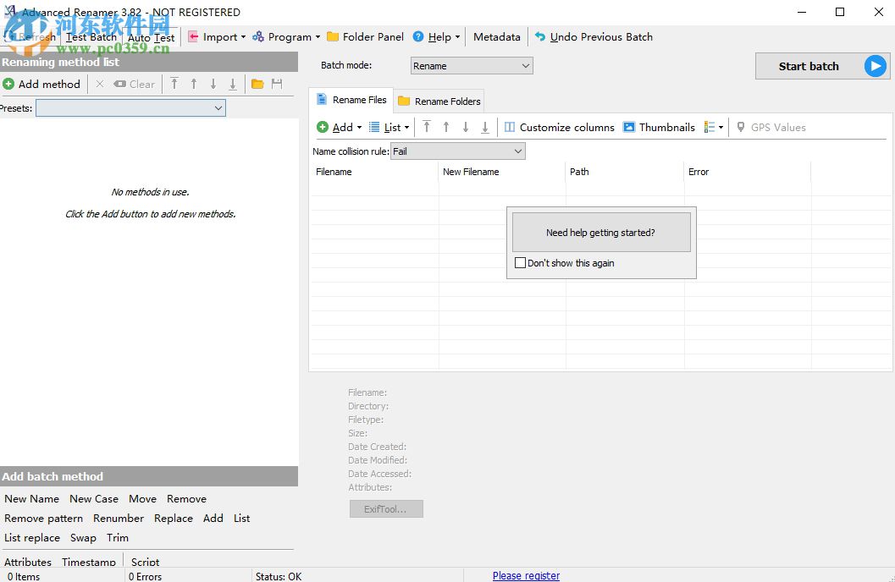Expand the Batch mode dropdown

click(x=472, y=66)
